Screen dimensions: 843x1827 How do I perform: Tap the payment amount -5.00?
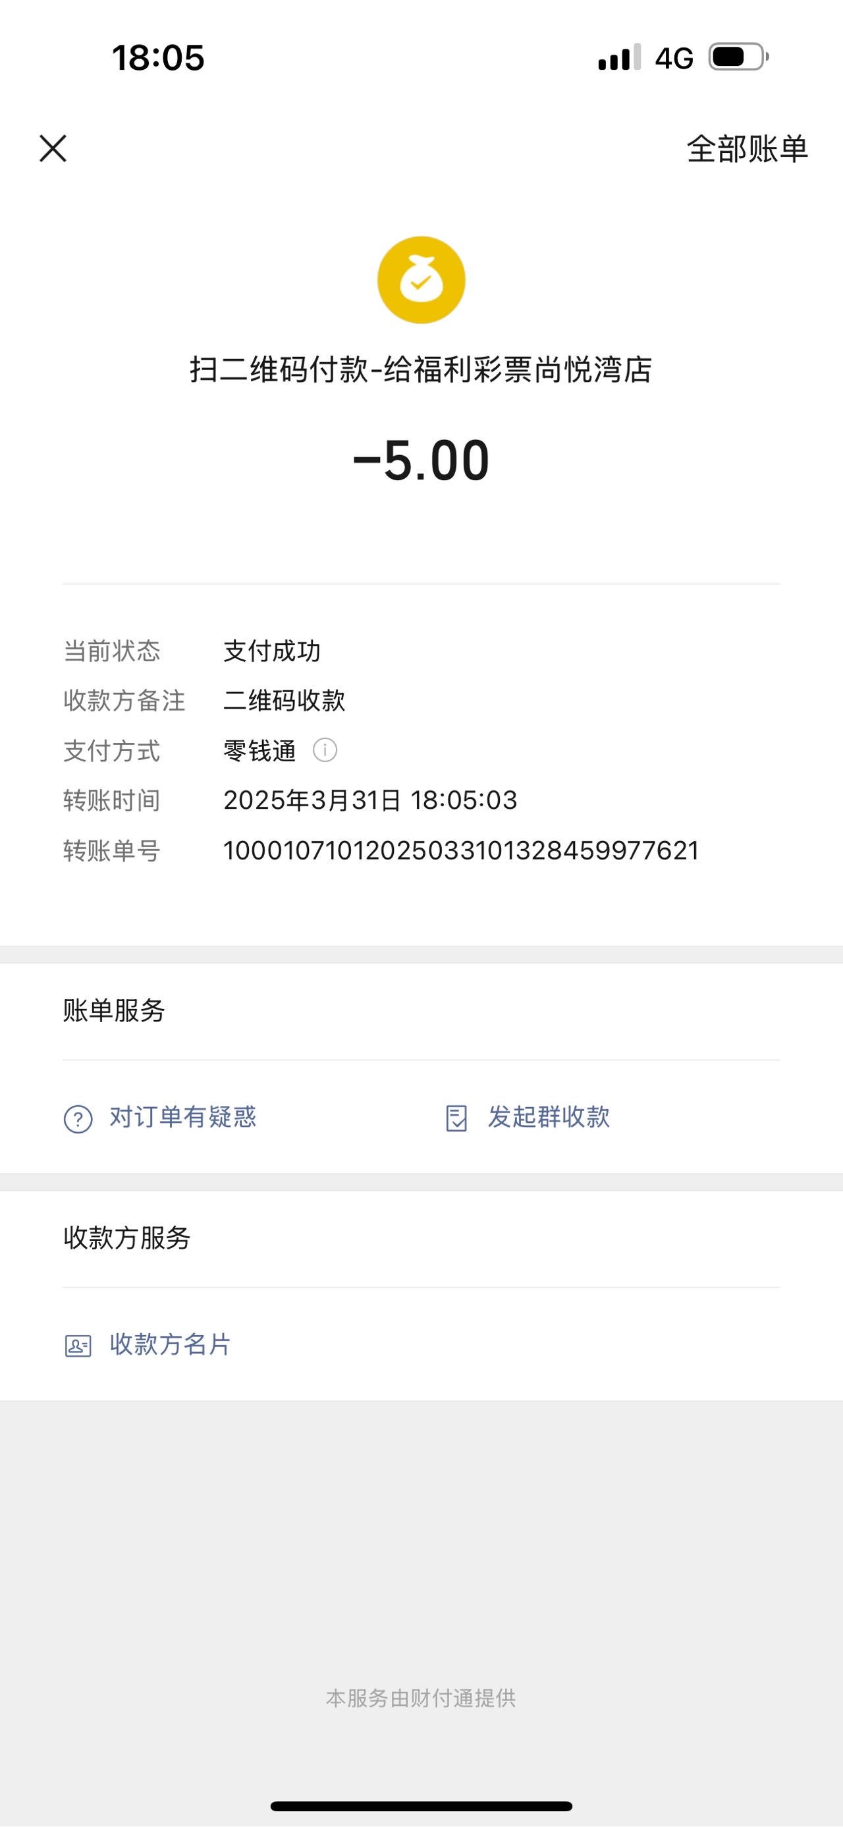click(421, 460)
